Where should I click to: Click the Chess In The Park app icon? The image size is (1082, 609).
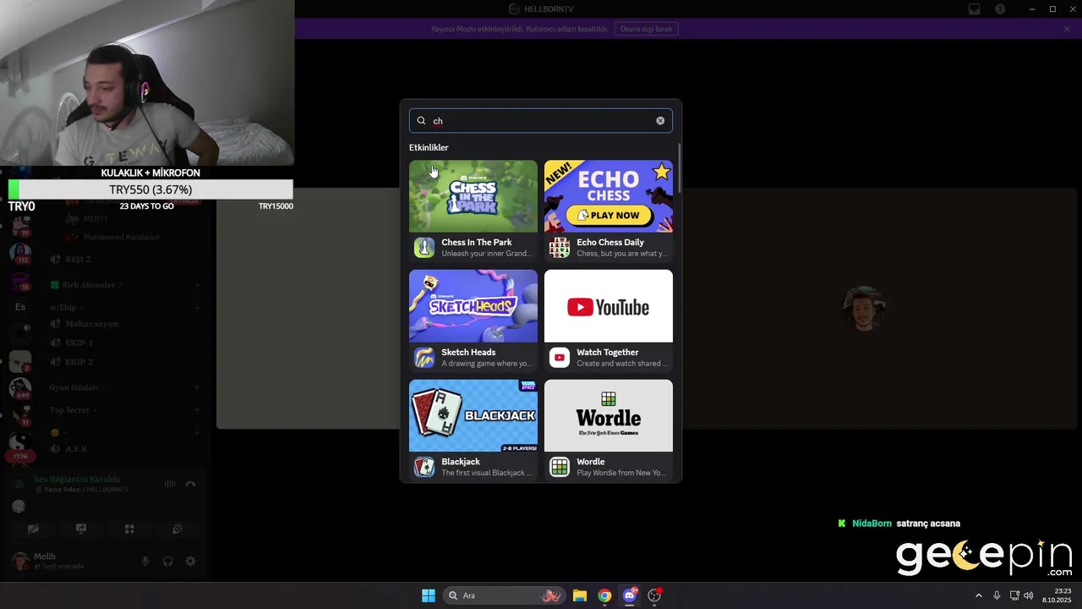click(424, 248)
